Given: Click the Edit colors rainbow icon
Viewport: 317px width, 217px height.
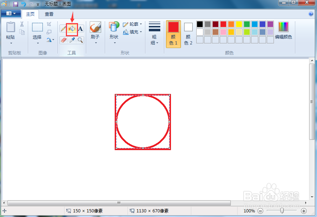Looking at the screenshot, I should (283, 27).
